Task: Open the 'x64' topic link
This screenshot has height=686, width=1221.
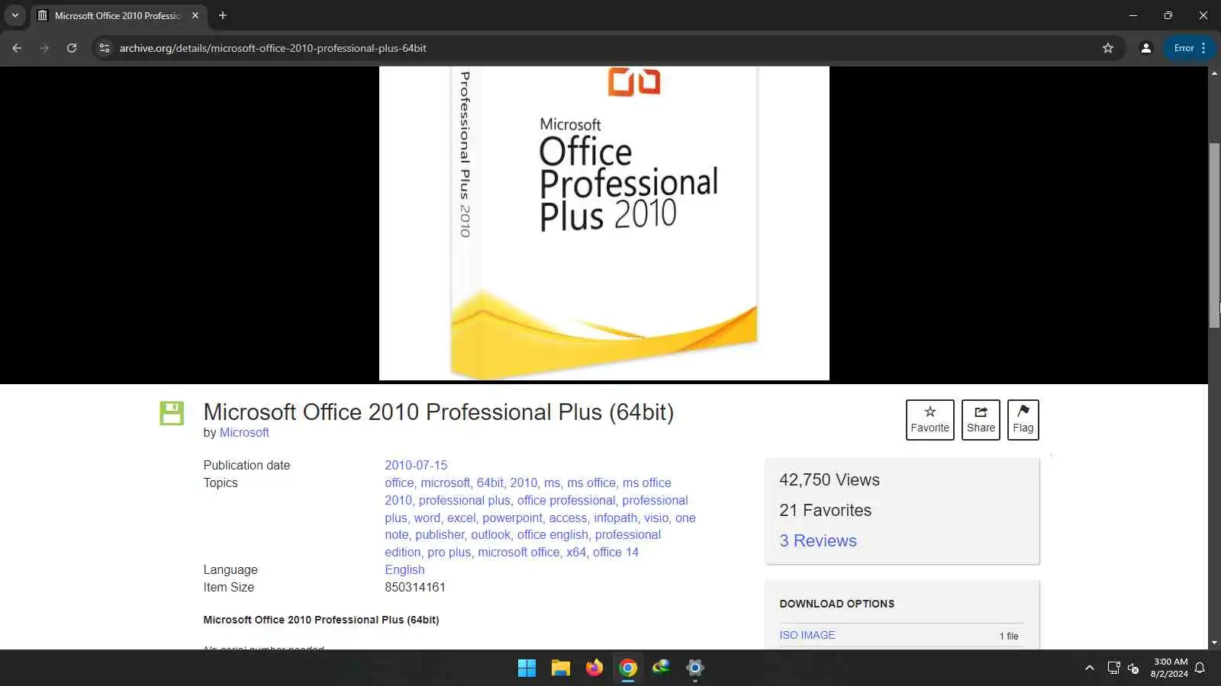Action: click(x=576, y=552)
